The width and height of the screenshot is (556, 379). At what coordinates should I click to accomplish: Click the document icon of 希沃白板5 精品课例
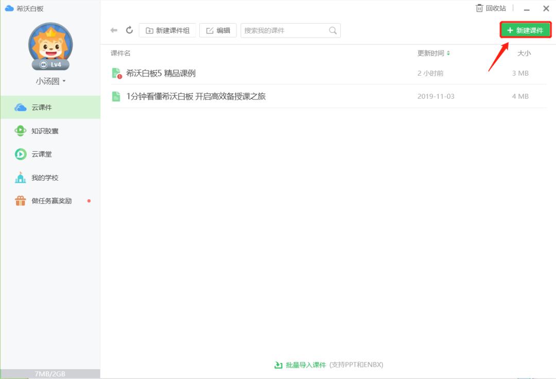[117, 73]
